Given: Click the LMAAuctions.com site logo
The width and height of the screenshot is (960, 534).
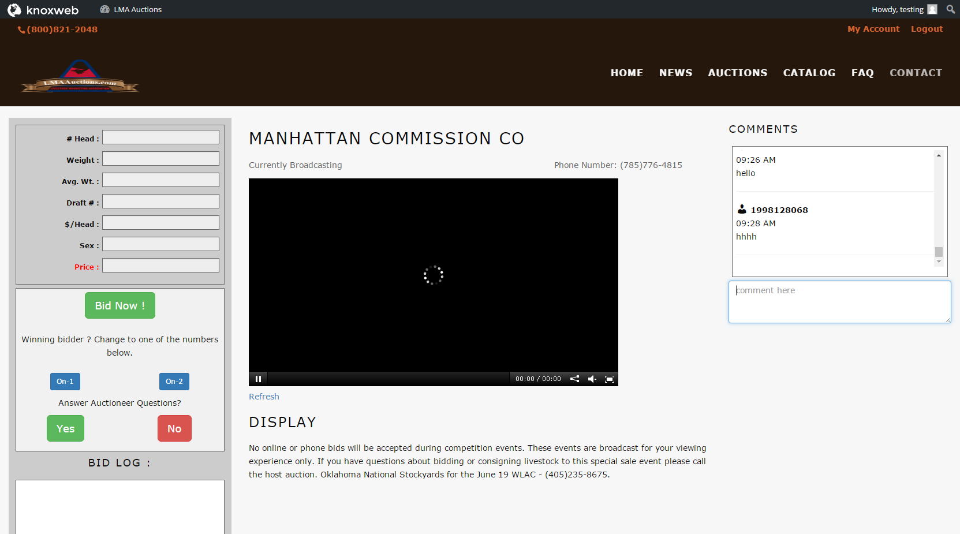Looking at the screenshot, I should coord(80,76).
